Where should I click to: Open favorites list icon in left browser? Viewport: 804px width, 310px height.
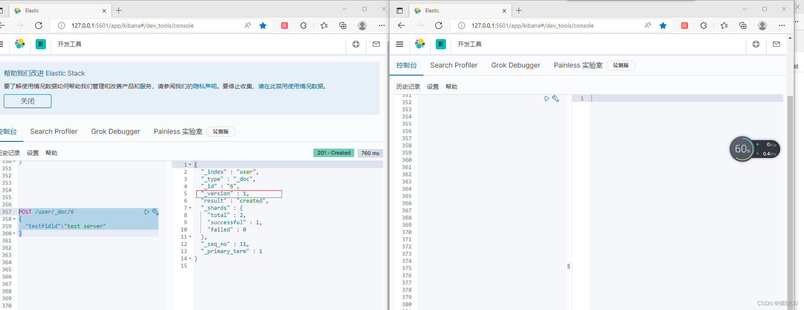(x=324, y=25)
